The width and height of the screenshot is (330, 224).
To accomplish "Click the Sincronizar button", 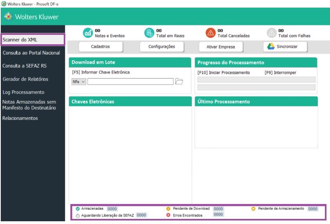I will [285, 47].
